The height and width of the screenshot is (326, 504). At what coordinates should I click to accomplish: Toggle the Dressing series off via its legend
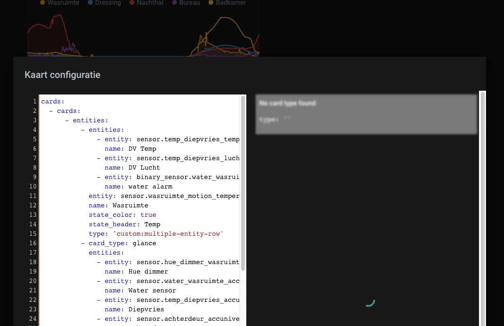104,3
